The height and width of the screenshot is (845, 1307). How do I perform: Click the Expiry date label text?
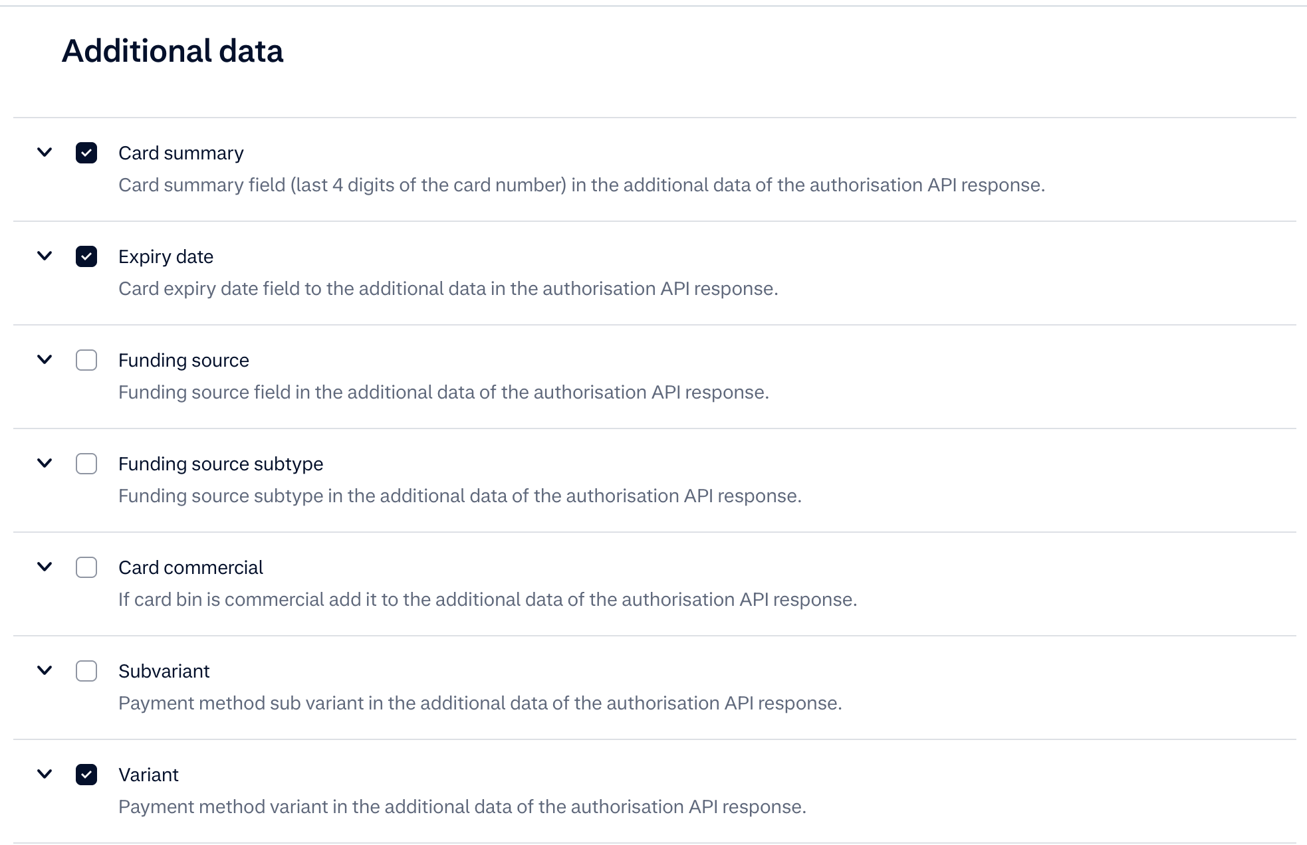pyautogui.click(x=166, y=257)
